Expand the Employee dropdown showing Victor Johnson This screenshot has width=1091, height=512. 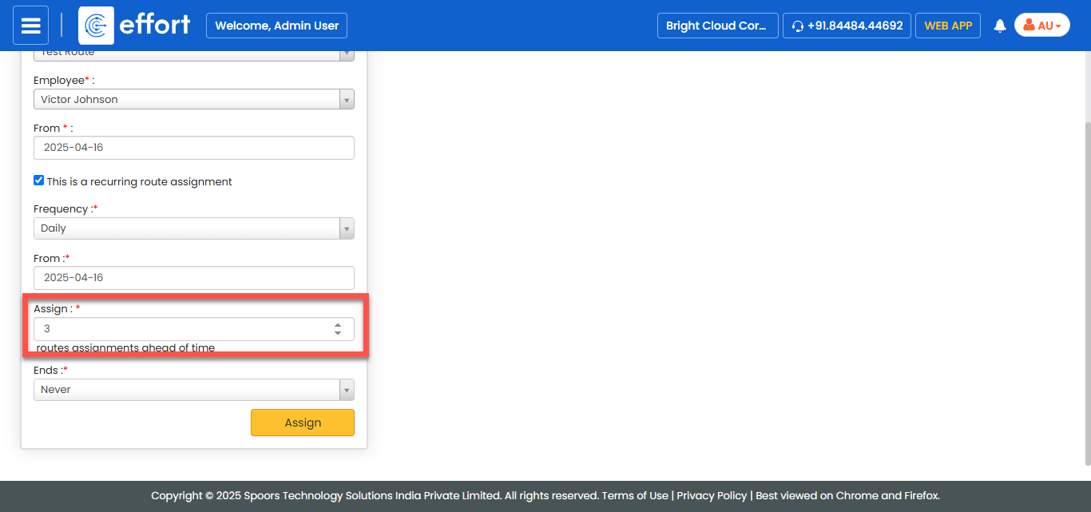[x=193, y=99]
